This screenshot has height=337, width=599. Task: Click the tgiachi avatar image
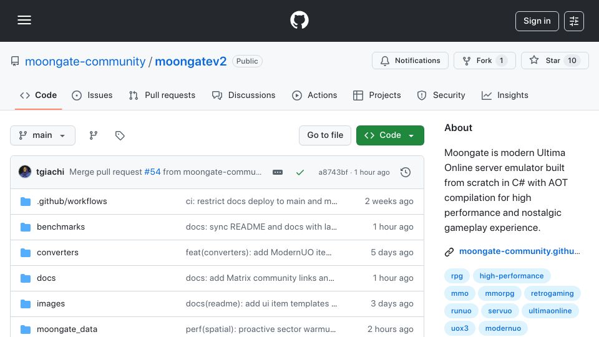click(x=25, y=172)
